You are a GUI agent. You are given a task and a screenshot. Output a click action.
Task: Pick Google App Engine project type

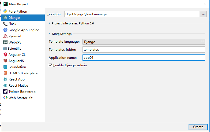(23, 30)
